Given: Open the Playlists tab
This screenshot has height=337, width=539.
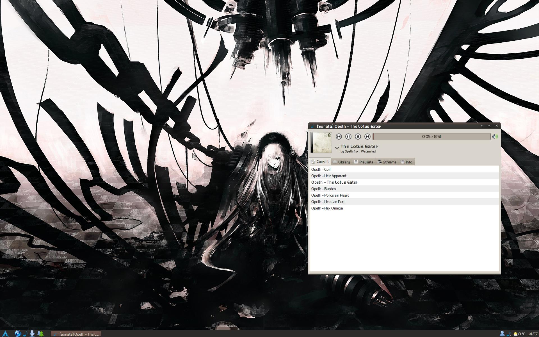Looking at the screenshot, I should [x=364, y=162].
